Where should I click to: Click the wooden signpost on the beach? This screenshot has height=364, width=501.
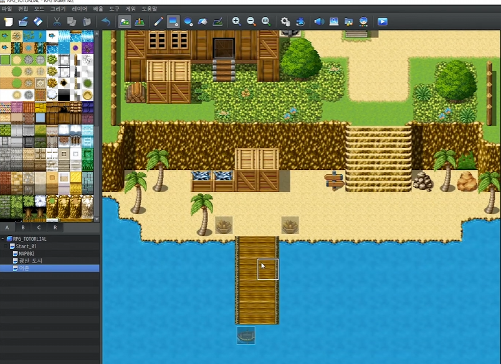click(334, 181)
